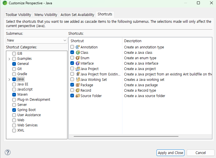
Task: Close the dialog with the X button
Action: coord(211,3)
